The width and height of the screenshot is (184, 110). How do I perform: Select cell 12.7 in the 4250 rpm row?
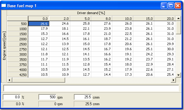[x=81, y=75]
